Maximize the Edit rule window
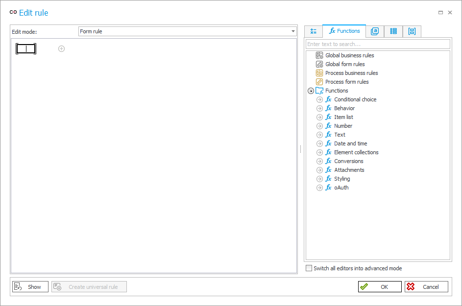 (x=441, y=12)
